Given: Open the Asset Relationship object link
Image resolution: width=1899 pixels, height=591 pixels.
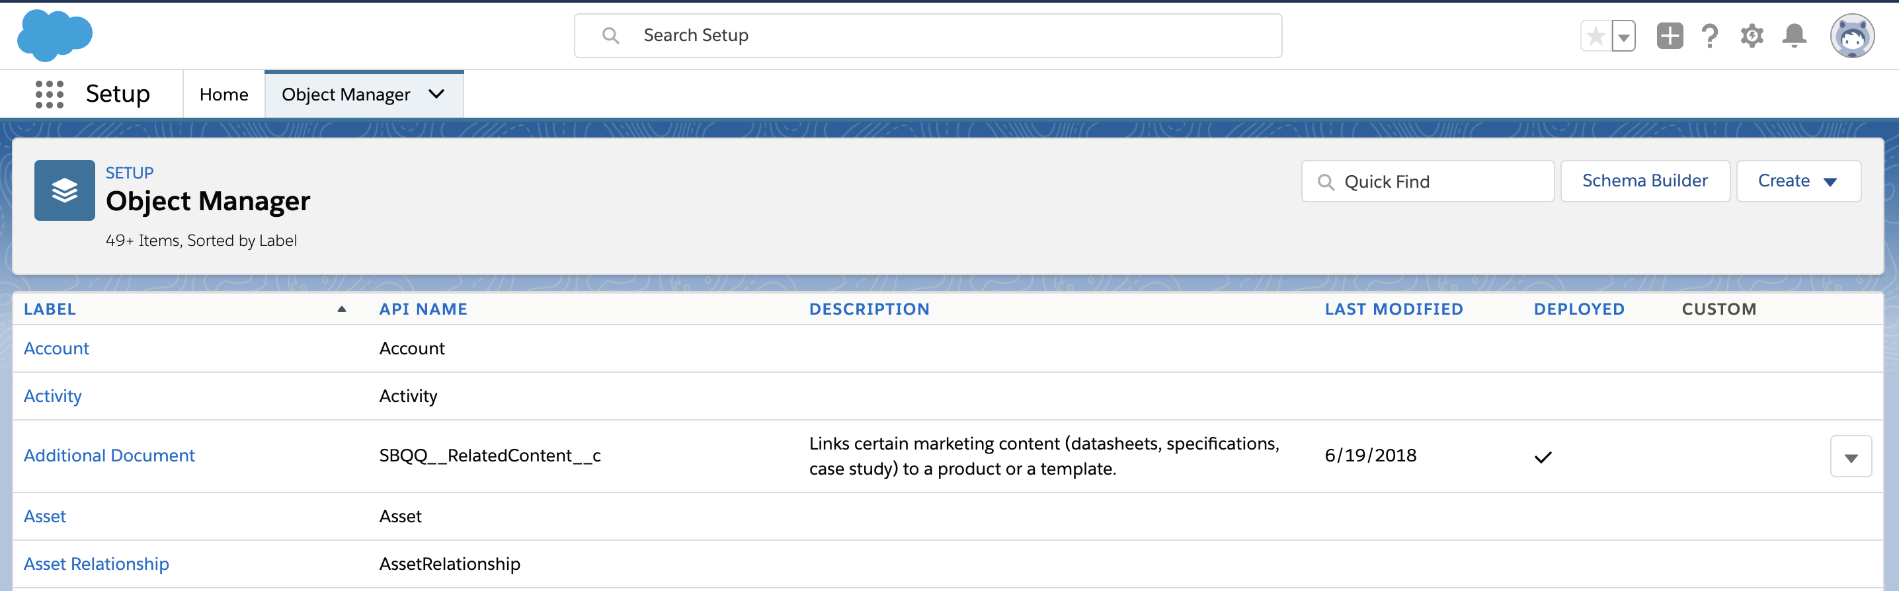Looking at the screenshot, I should tap(96, 564).
